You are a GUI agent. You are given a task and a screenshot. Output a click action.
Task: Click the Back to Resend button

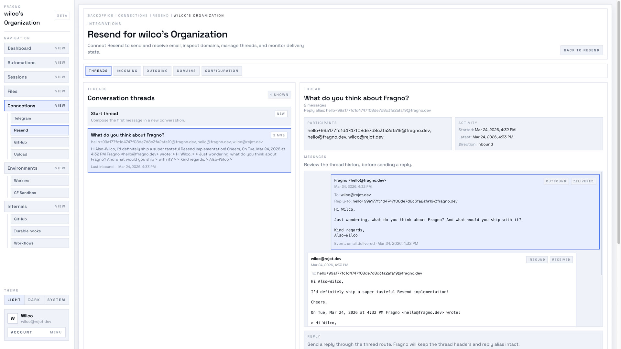582,50
